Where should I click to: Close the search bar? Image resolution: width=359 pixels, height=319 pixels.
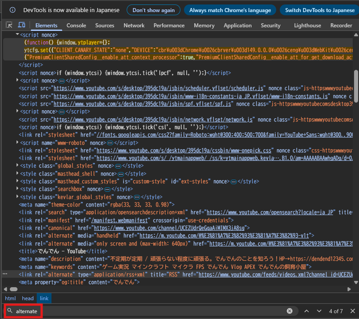point(353,311)
